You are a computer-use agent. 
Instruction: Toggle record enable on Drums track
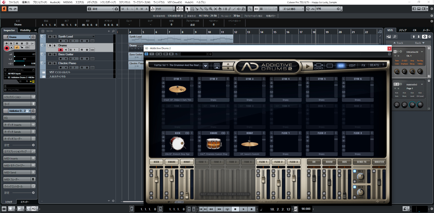click(x=61, y=50)
